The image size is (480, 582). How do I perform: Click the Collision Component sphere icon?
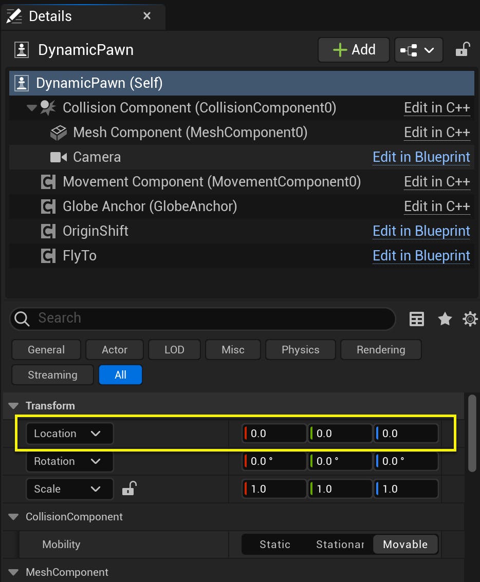(49, 107)
